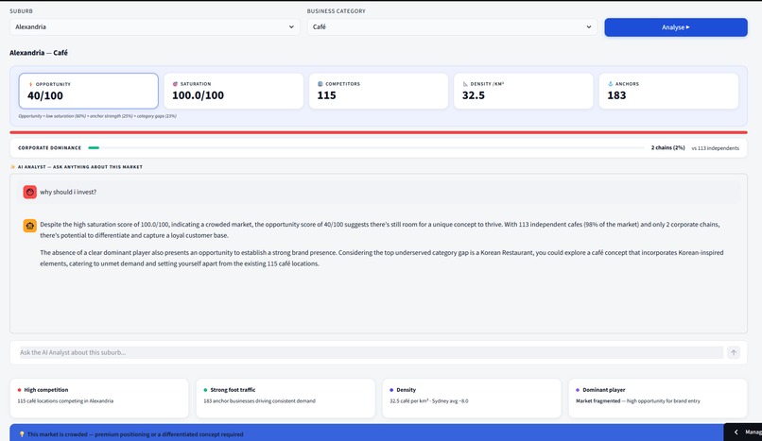The width and height of the screenshot is (762, 441).
Task: Focus the Ask the AI Analyst input field
Action: pyautogui.click(x=370, y=352)
